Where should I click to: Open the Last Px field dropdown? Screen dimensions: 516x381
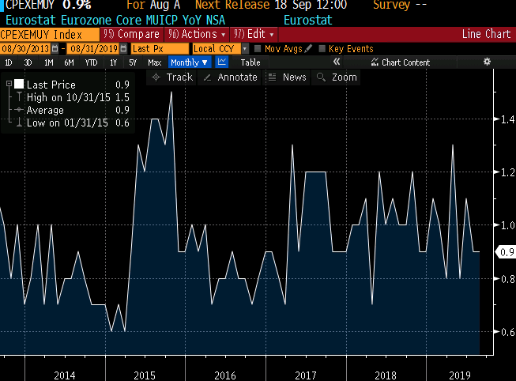(160, 49)
